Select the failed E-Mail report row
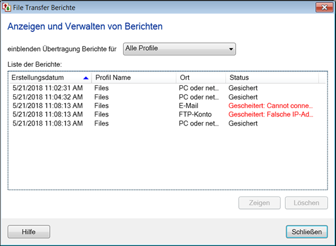336x246 pixels. coord(167,106)
